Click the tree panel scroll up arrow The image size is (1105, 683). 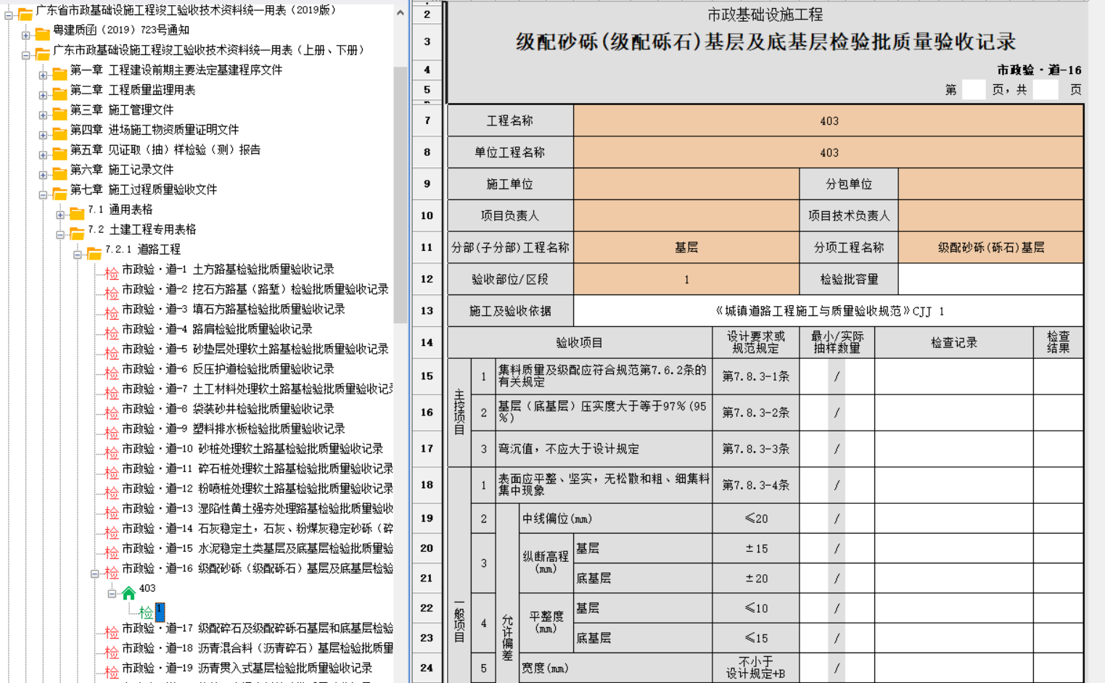(x=400, y=12)
